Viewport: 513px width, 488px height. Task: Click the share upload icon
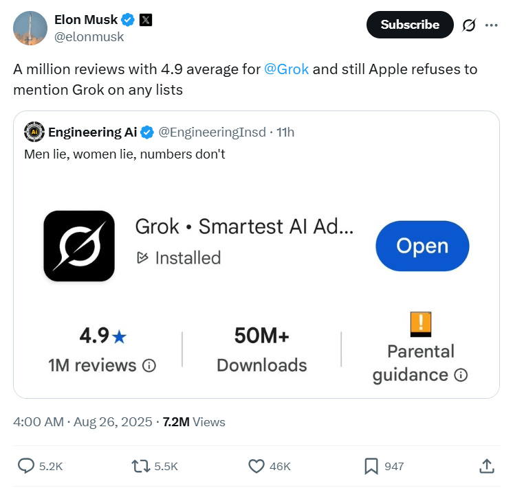click(486, 466)
